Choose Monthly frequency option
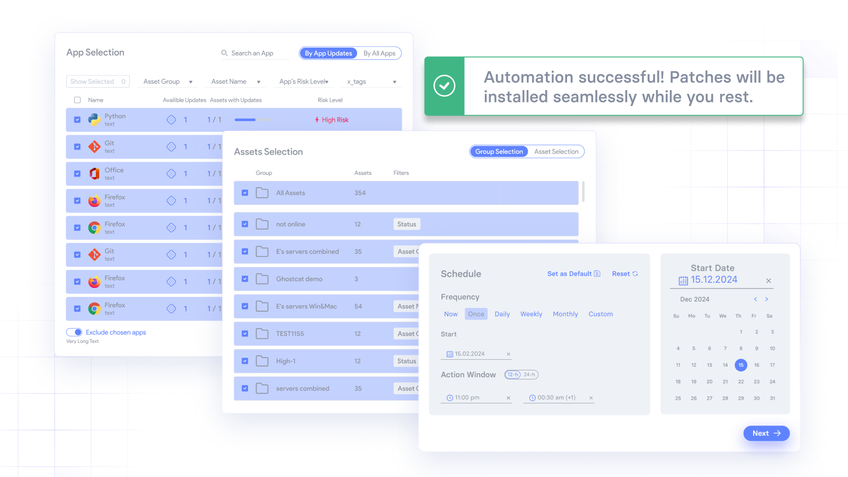848x477 pixels. click(566, 314)
